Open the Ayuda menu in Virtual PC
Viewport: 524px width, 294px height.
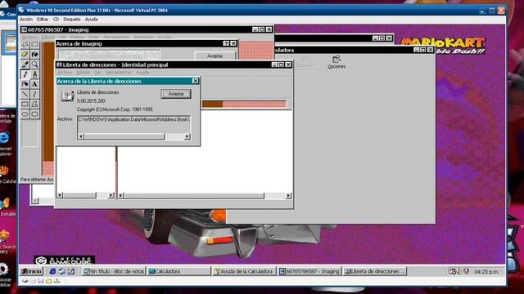tap(91, 20)
